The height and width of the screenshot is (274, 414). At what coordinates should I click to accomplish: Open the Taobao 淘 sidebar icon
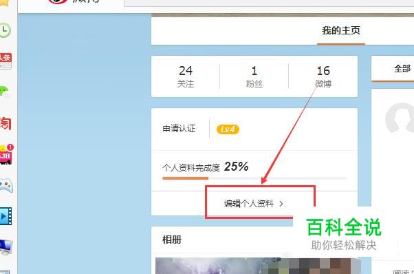pos(6,124)
